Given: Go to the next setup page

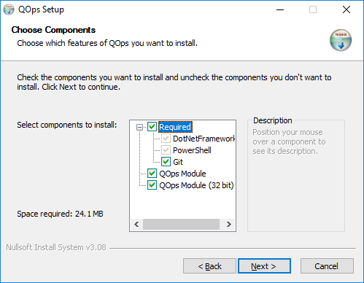Looking at the screenshot, I should coord(264,266).
